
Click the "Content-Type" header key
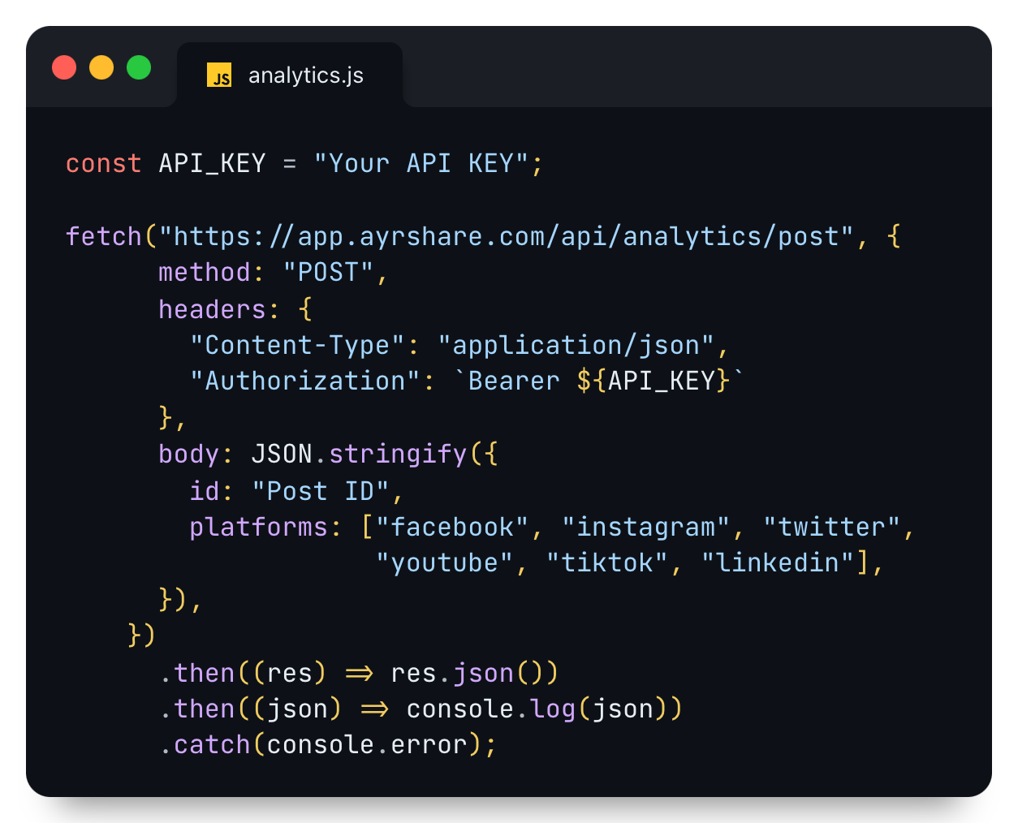click(297, 346)
